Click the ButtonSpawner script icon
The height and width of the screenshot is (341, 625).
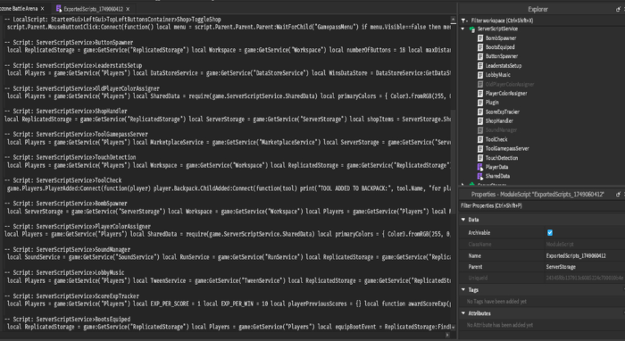480,56
